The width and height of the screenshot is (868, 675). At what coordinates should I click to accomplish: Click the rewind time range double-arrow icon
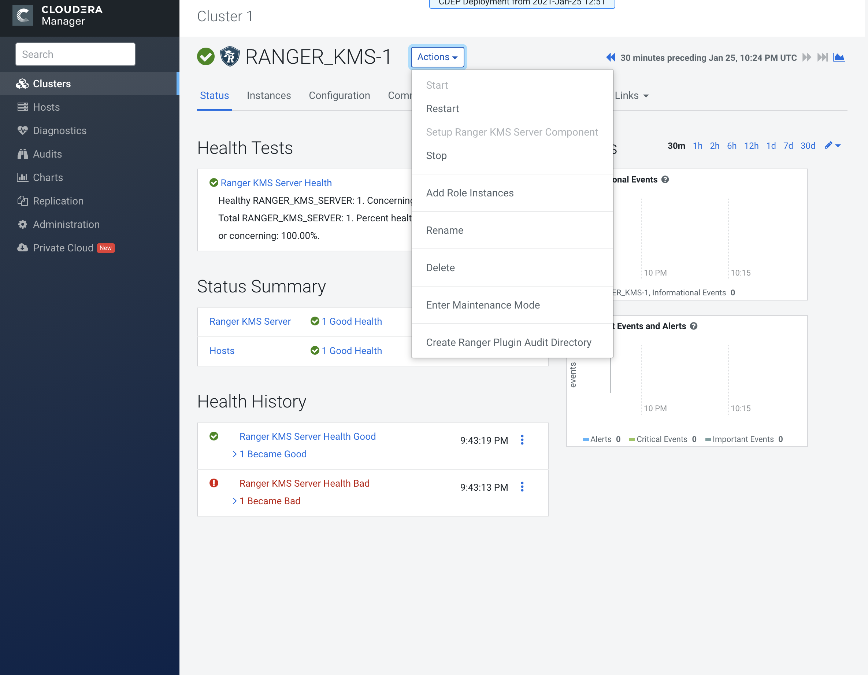tap(611, 57)
